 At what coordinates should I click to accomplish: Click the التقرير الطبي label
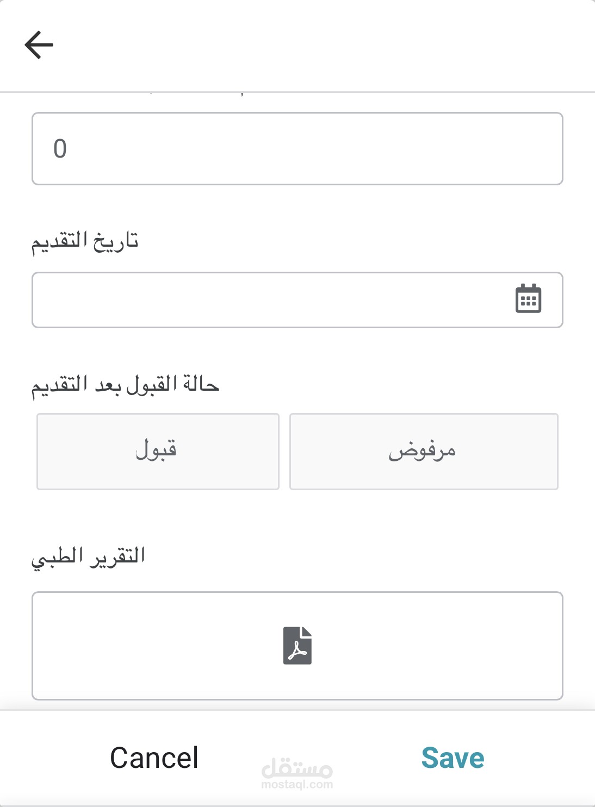tap(88, 556)
